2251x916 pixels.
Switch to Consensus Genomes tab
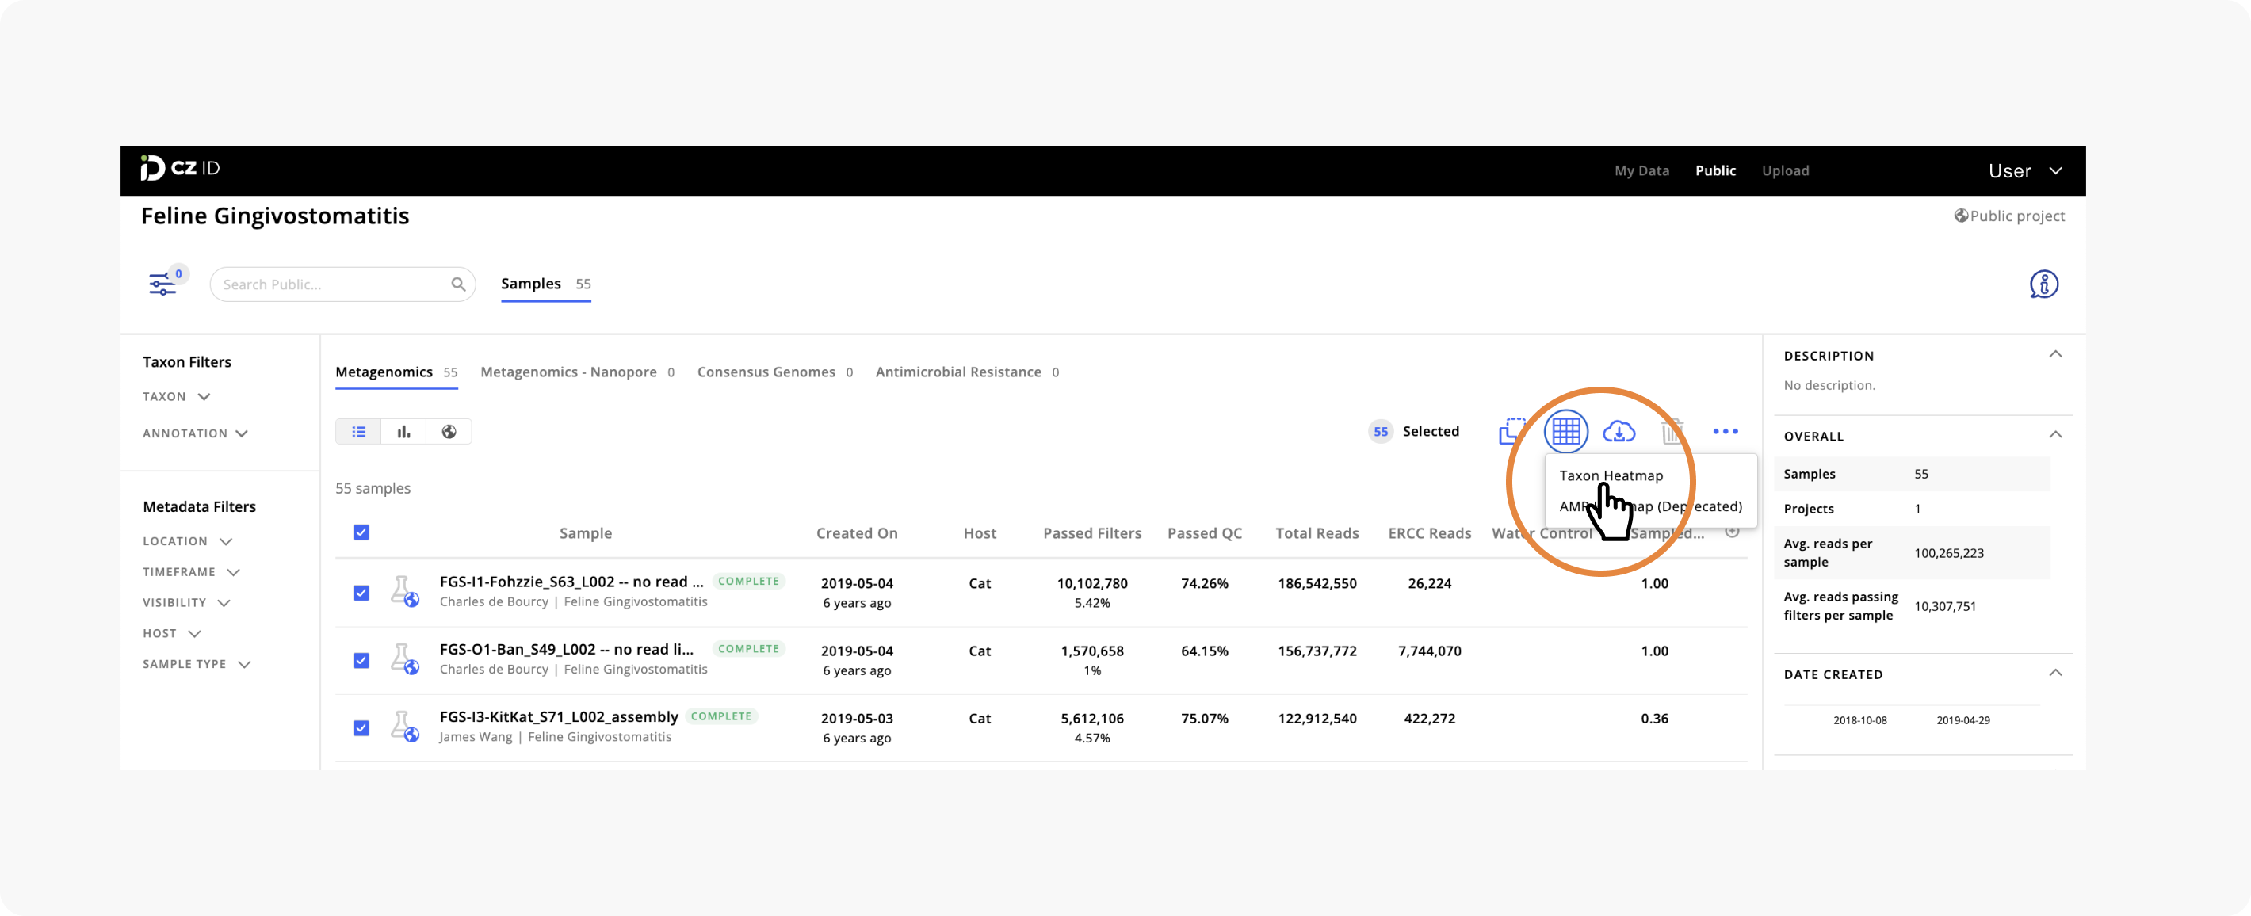(x=775, y=372)
